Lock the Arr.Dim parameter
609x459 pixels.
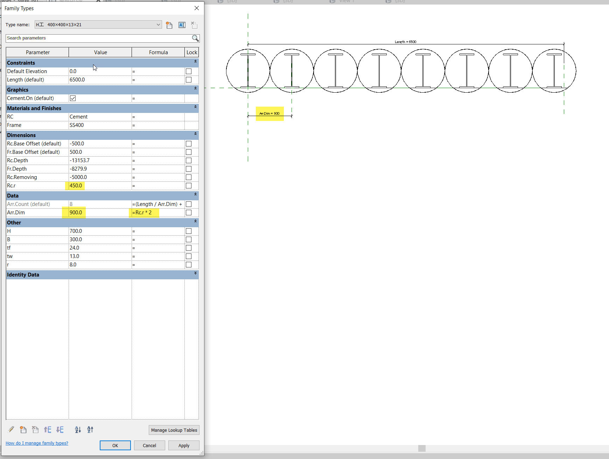(x=189, y=213)
